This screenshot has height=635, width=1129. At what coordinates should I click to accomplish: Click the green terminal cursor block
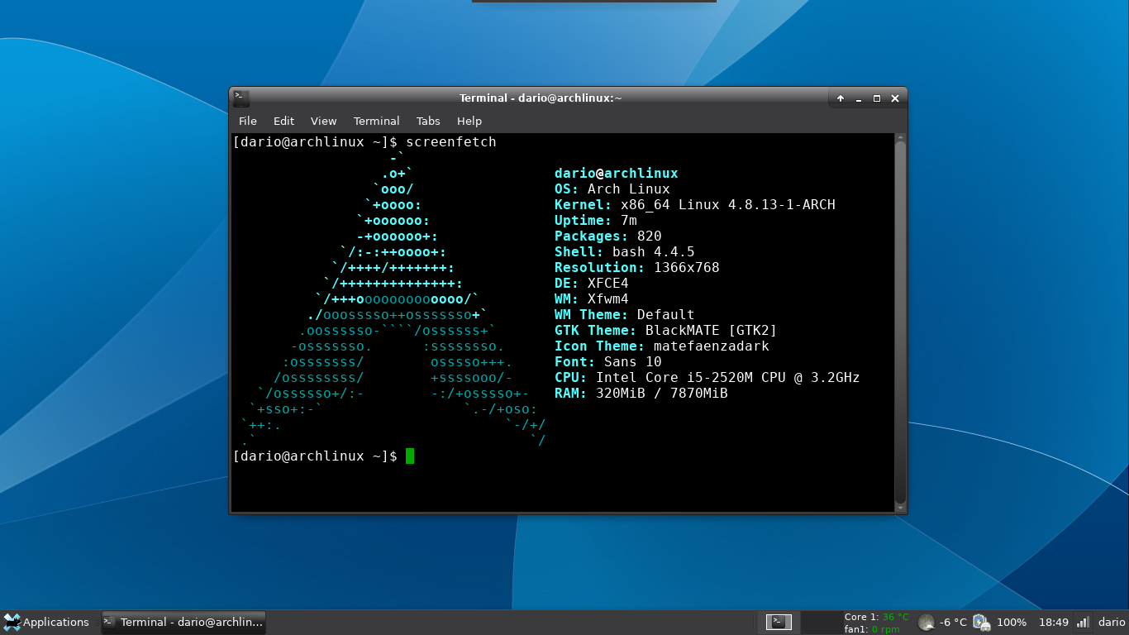coord(410,456)
